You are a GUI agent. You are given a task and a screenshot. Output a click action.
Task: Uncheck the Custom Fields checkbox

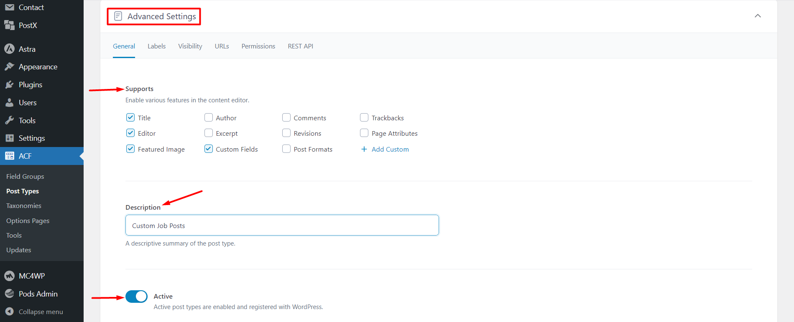pyautogui.click(x=208, y=149)
